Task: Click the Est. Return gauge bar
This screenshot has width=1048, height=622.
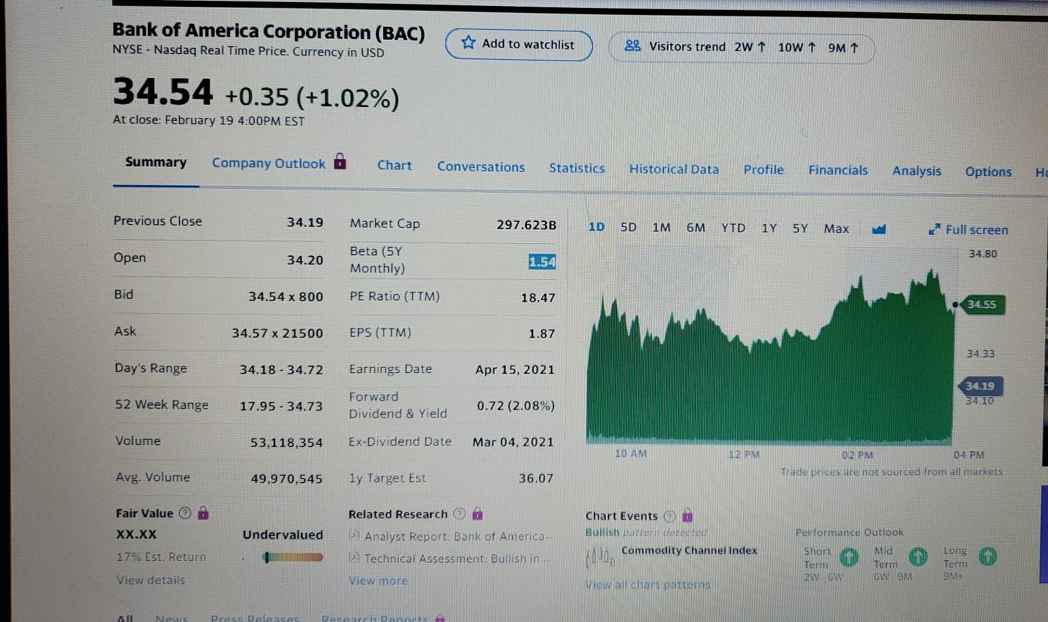Action: [x=291, y=557]
